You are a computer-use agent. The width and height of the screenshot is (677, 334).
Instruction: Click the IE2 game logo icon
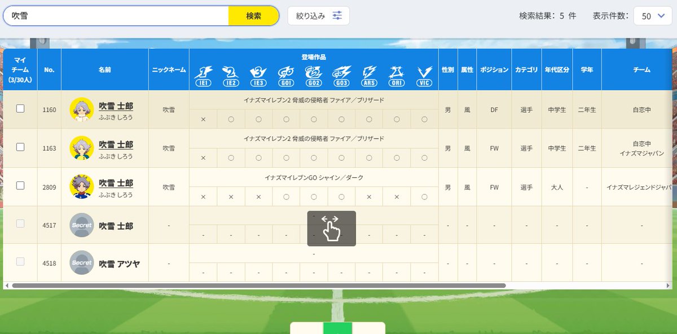point(231,75)
